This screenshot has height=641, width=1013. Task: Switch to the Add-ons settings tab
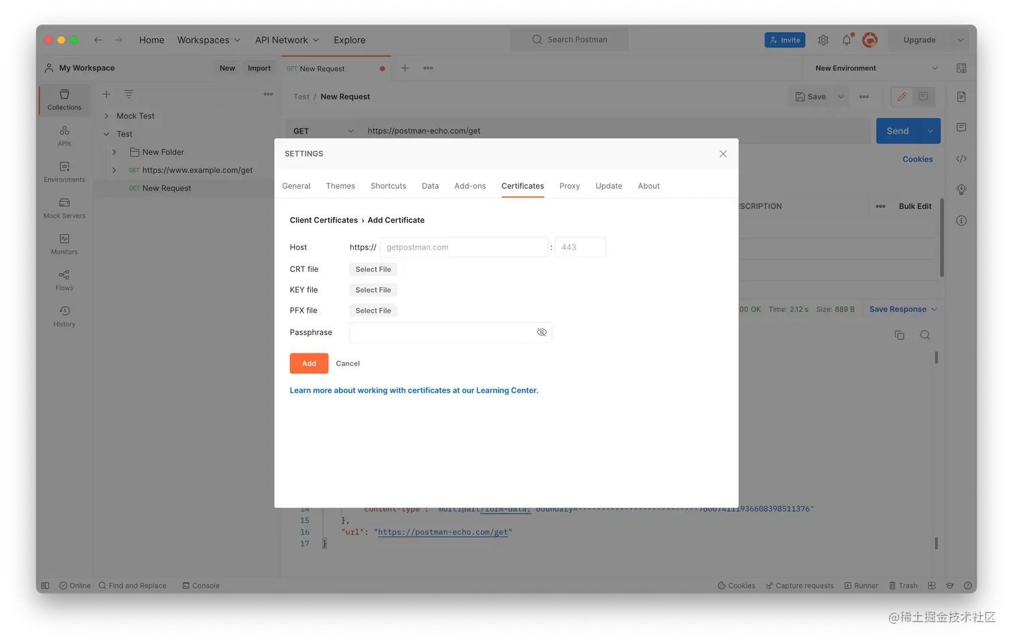point(470,186)
